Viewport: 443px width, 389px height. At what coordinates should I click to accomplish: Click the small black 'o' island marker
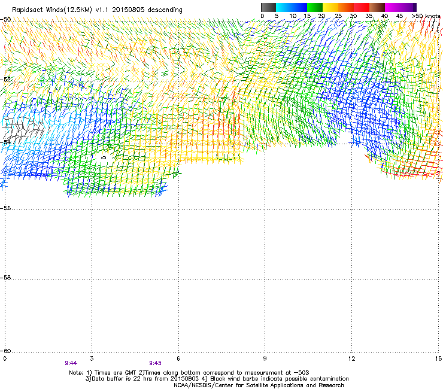click(x=104, y=157)
